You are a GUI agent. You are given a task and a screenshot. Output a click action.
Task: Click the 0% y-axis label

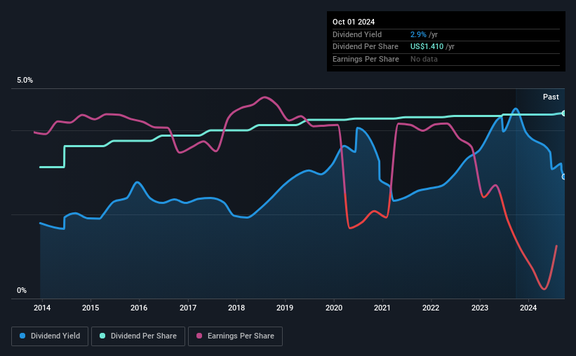coord(22,290)
